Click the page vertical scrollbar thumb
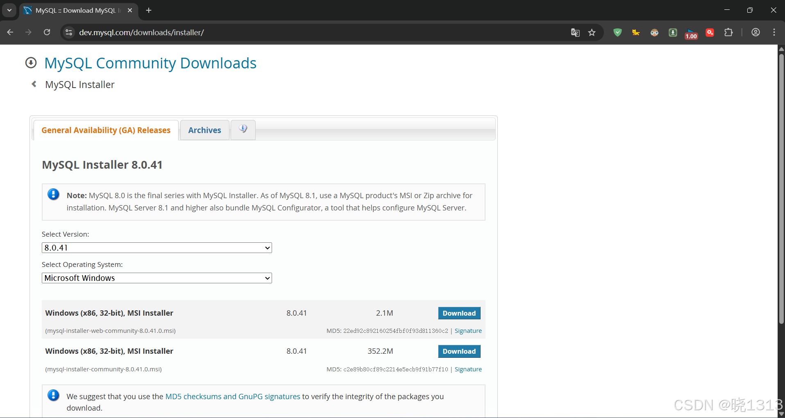This screenshot has height=418, width=785. tap(781, 188)
